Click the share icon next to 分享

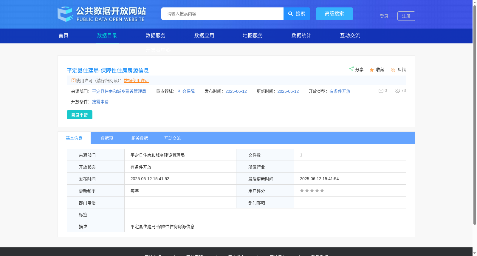[x=351, y=69]
